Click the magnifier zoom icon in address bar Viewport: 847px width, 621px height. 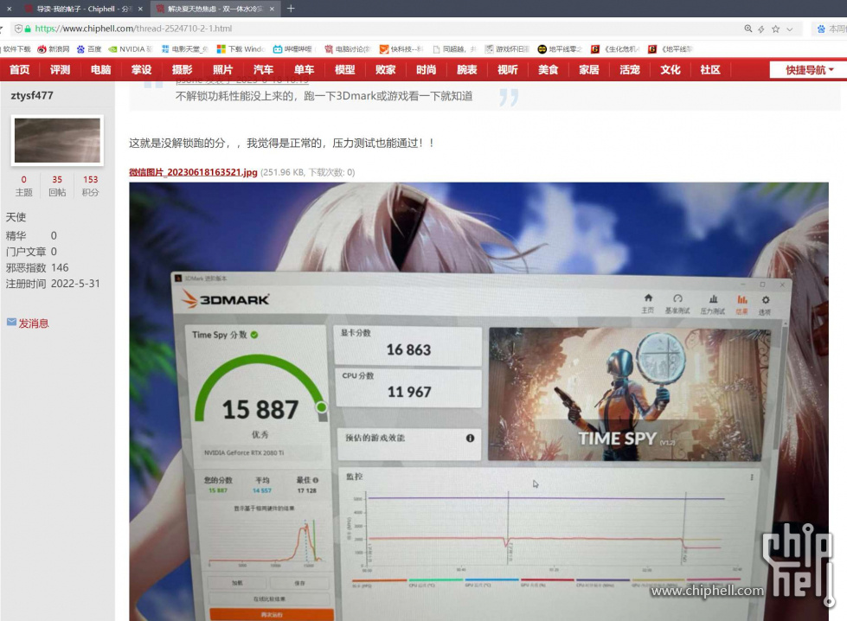coord(748,29)
